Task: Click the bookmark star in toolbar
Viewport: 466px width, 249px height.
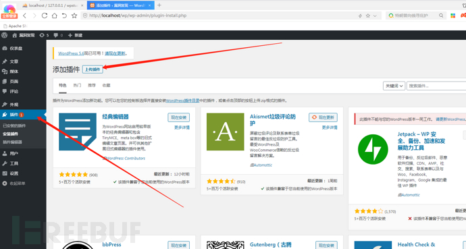Action: pos(74,16)
